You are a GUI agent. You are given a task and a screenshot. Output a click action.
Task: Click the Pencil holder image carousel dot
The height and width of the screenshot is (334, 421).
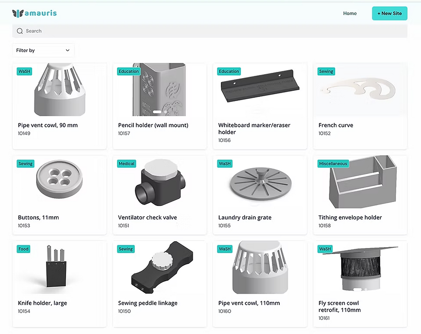pos(165,111)
